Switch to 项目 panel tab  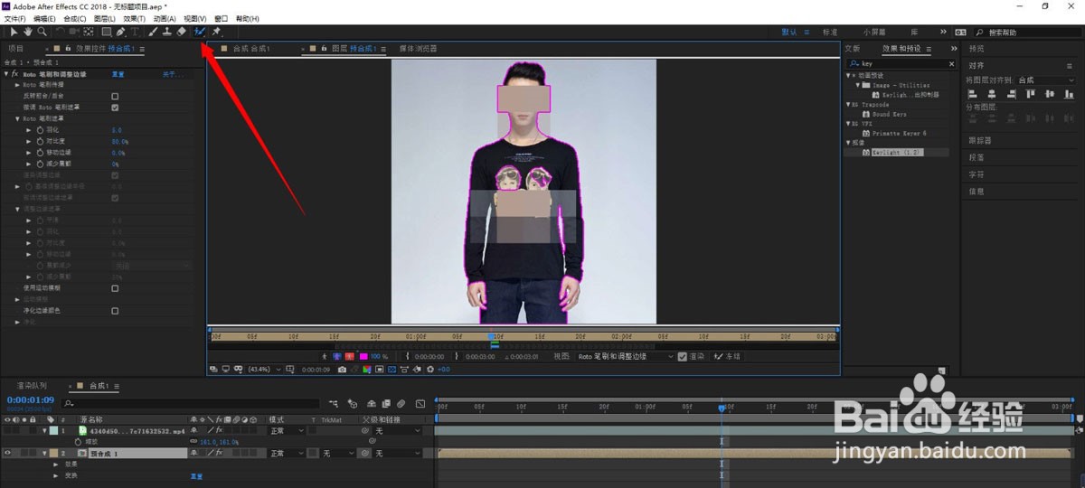click(15, 48)
